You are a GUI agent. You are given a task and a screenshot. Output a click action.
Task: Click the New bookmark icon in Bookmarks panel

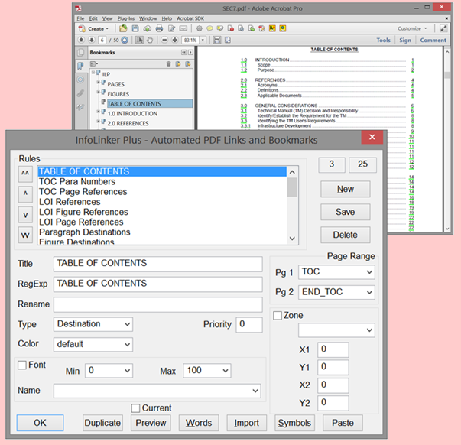click(178, 63)
